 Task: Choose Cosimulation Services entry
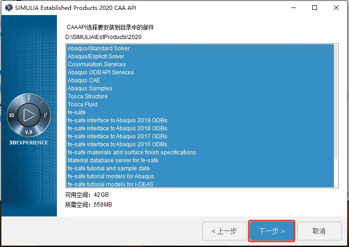click(x=200, y=64)
